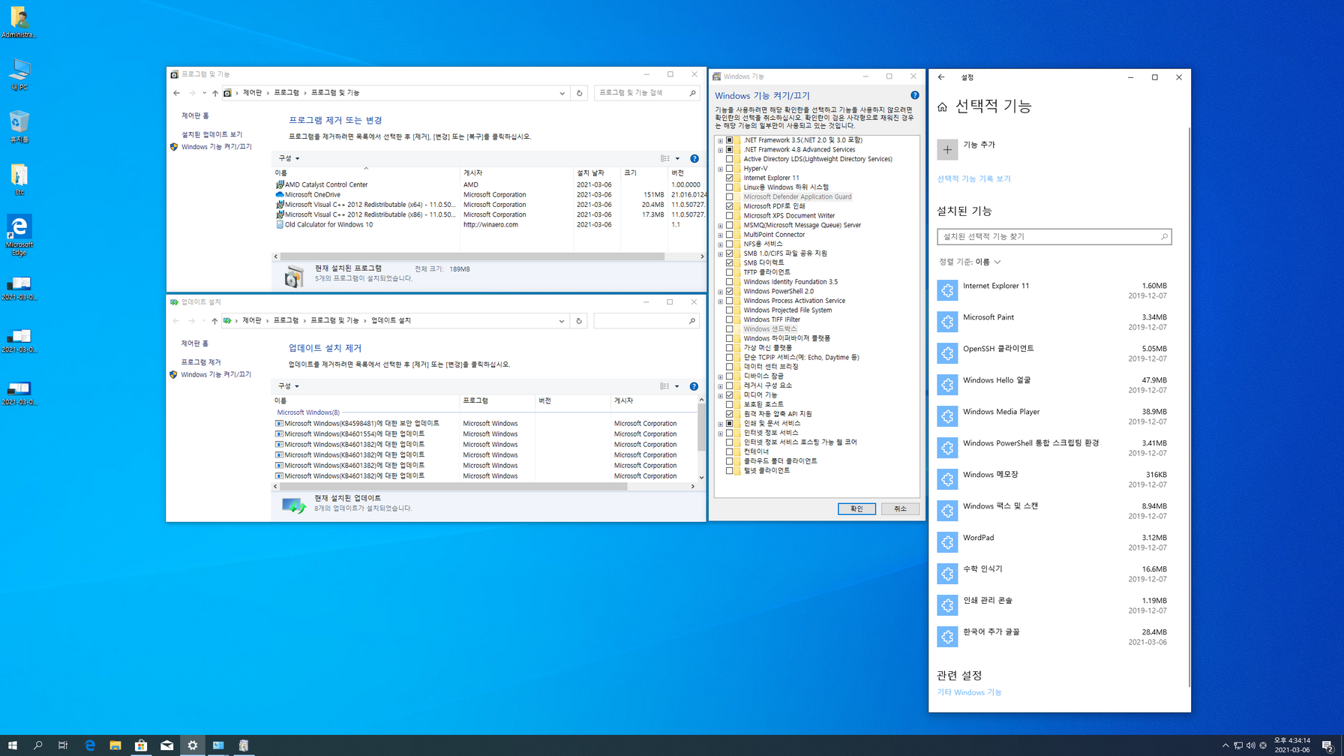Open view options dropdown in Programs and Features
The width and height of the screenshot is (1344, 756).
(x=677, y=158)
